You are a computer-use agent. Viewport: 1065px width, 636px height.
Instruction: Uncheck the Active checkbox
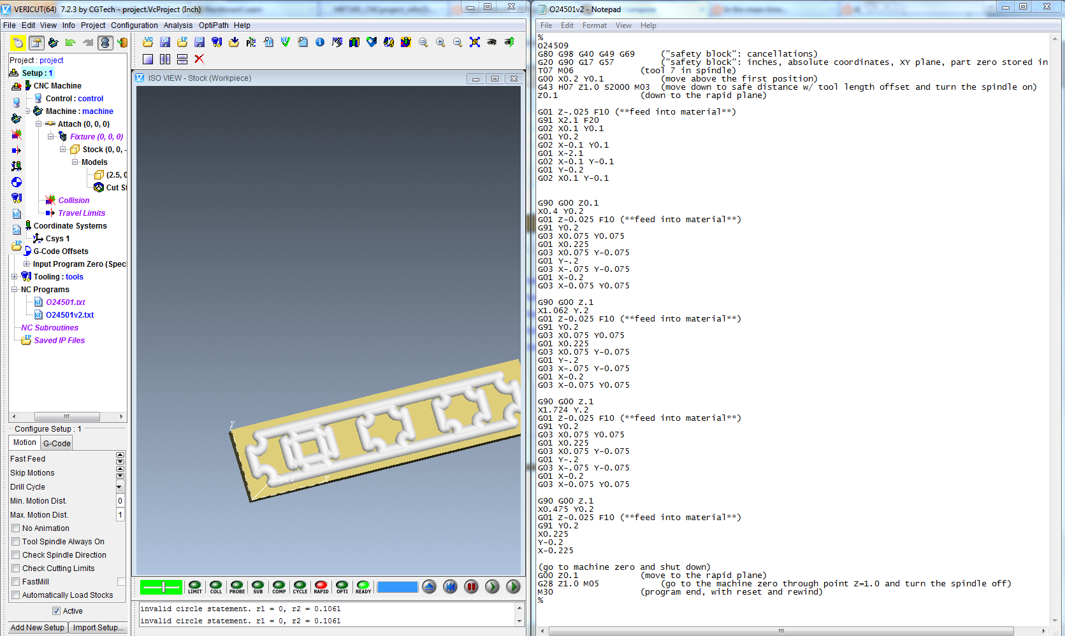tap(57, 611)
